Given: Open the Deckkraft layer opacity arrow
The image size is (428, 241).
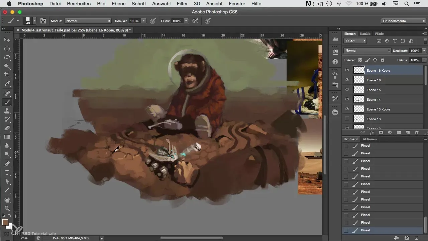Looking at the screenshot, I should coord(424,51).
